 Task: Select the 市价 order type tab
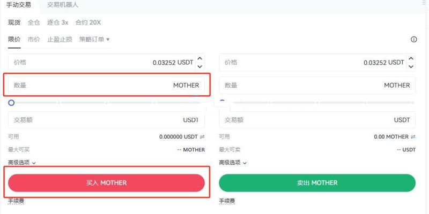pyautogui.click(x=34, y=39)
